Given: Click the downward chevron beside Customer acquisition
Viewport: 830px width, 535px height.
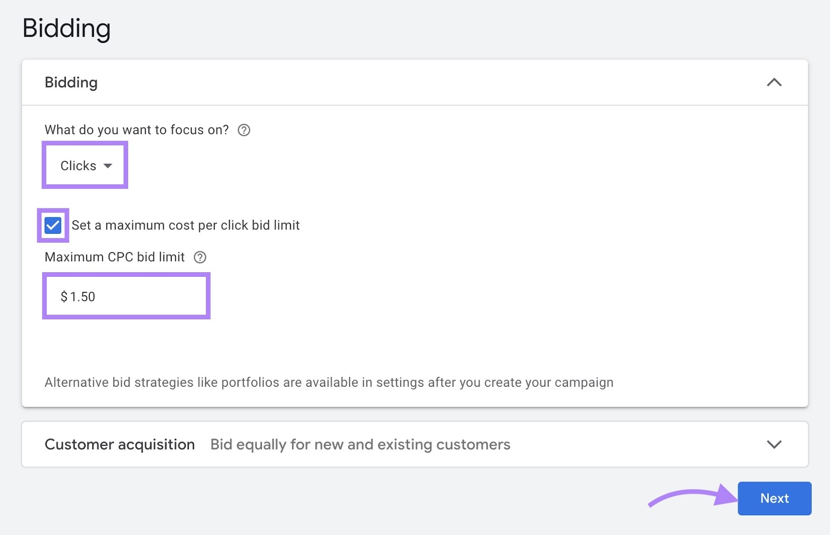Looking at the screenshot, I should (774, 444).
